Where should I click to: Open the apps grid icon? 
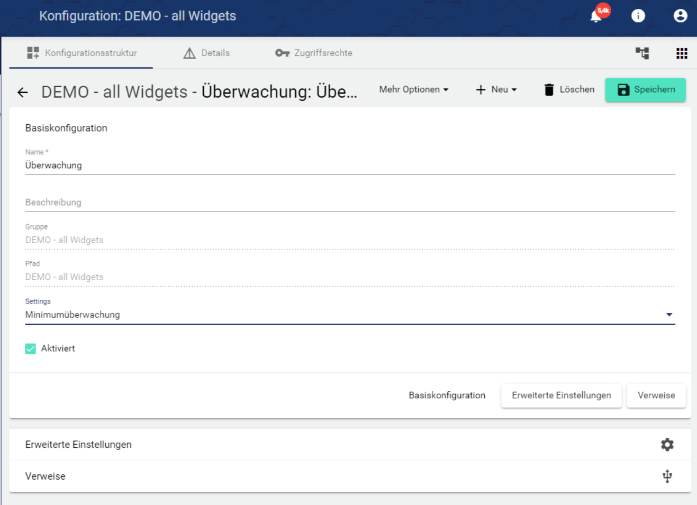click(682, 53)
